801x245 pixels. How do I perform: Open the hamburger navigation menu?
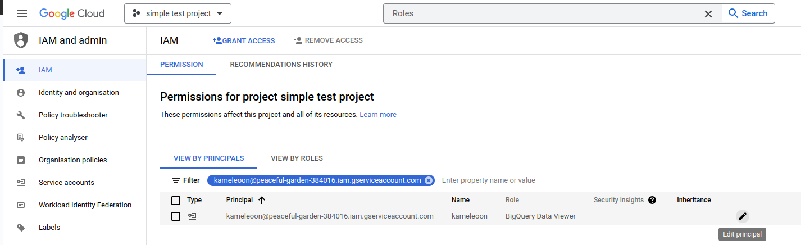[22, 13]
